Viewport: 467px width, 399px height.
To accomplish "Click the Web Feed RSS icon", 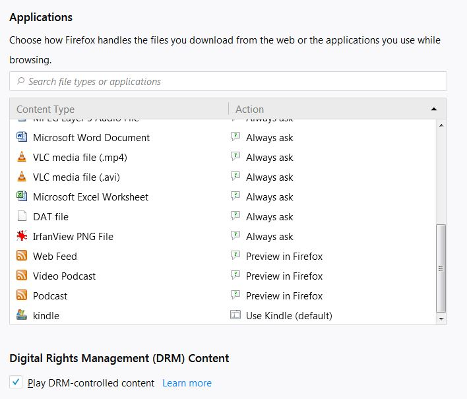I will click(x=22, y=256).
